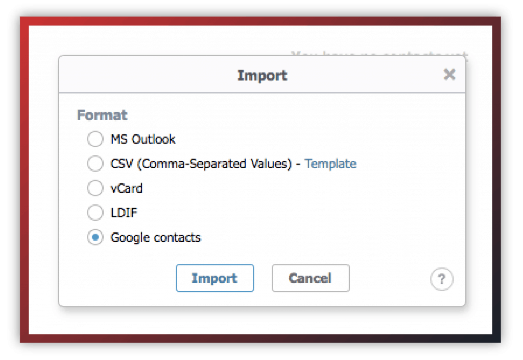Click the "Google contacts" label text
Viewport: 523px width, 360px height.
[156, 238]
